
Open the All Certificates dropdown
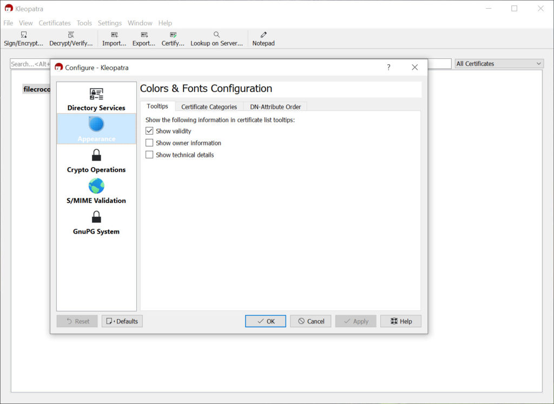(x=499, y=64)
